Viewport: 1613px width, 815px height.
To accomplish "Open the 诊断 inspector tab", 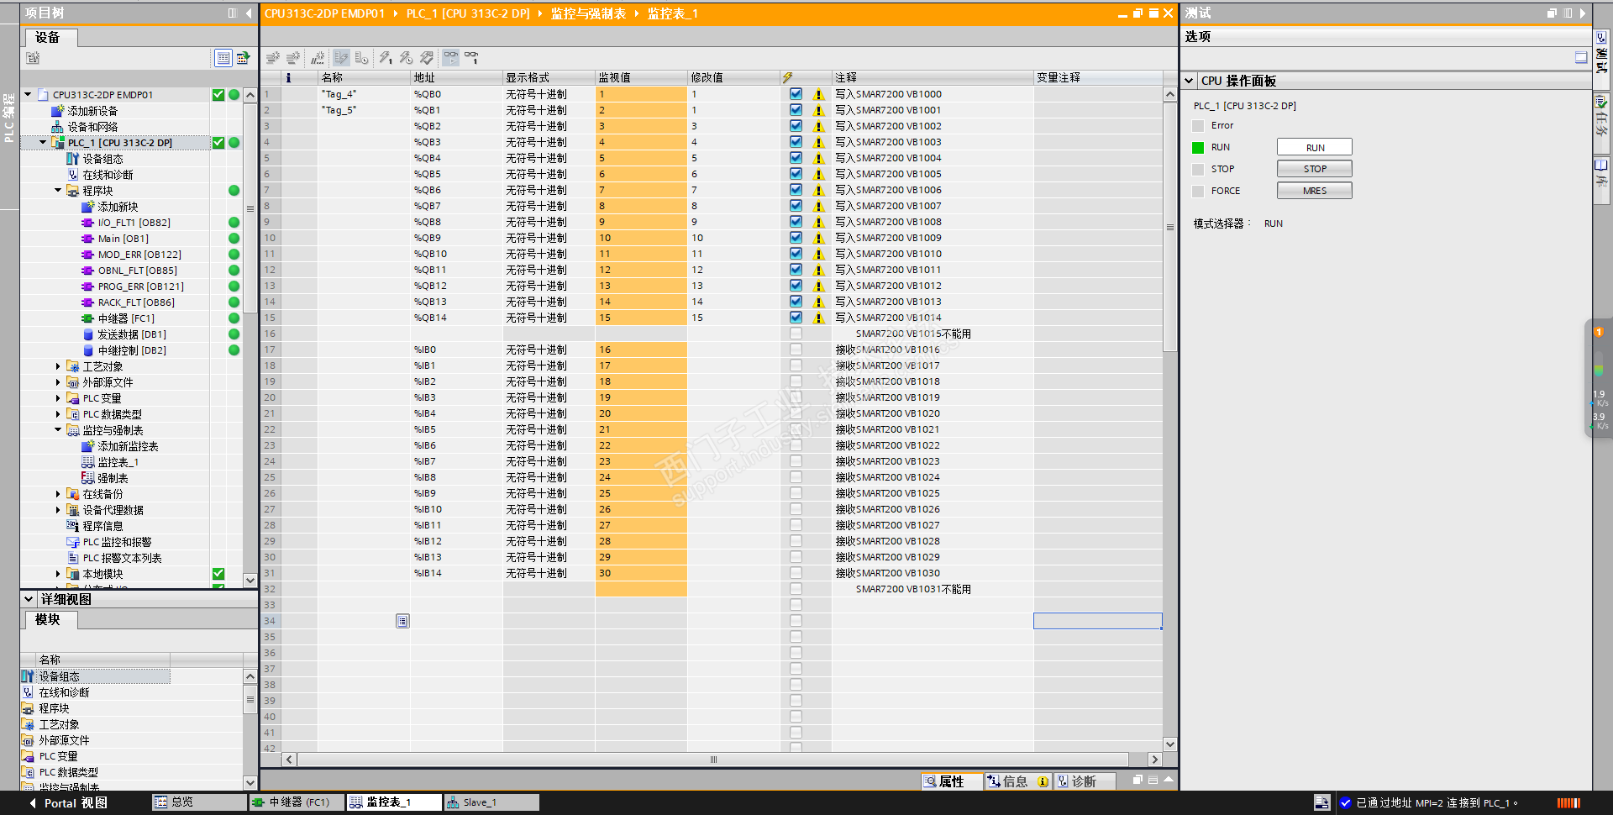I will click(x=1085, y=781).
